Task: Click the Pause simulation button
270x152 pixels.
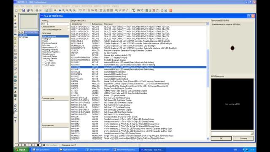Action: pos(32,145)
